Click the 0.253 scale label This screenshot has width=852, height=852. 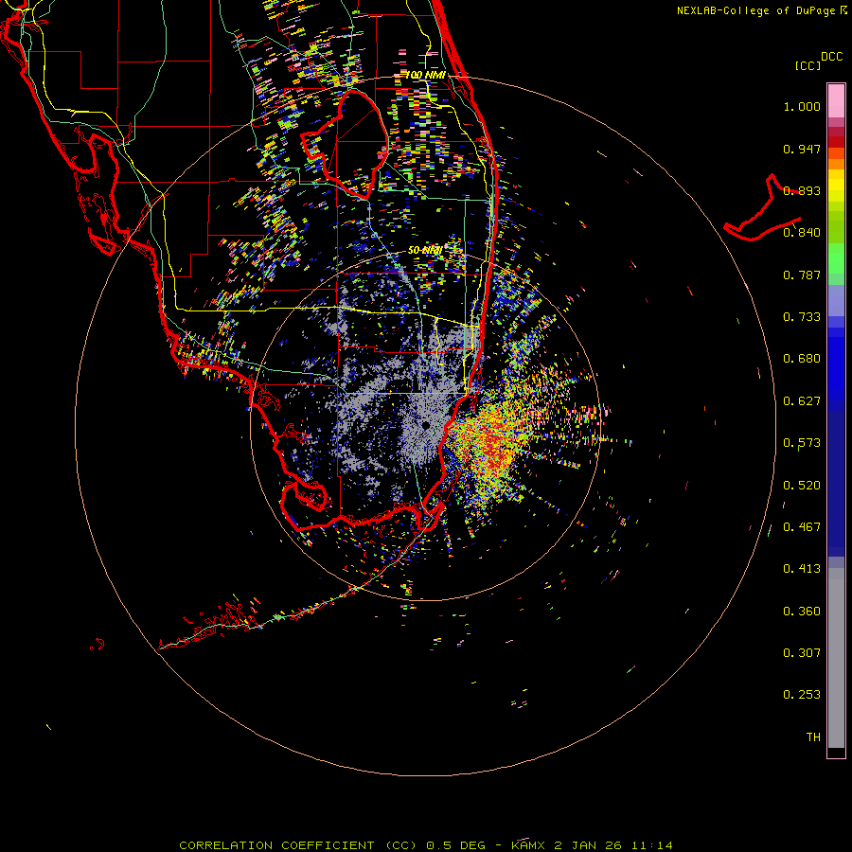[802, 695]
